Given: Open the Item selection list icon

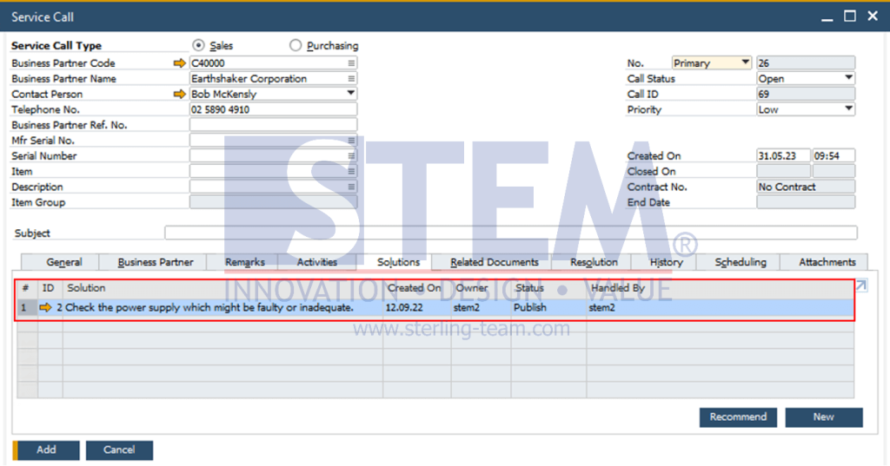Looking at the screenshot, I should pos(351,172).
